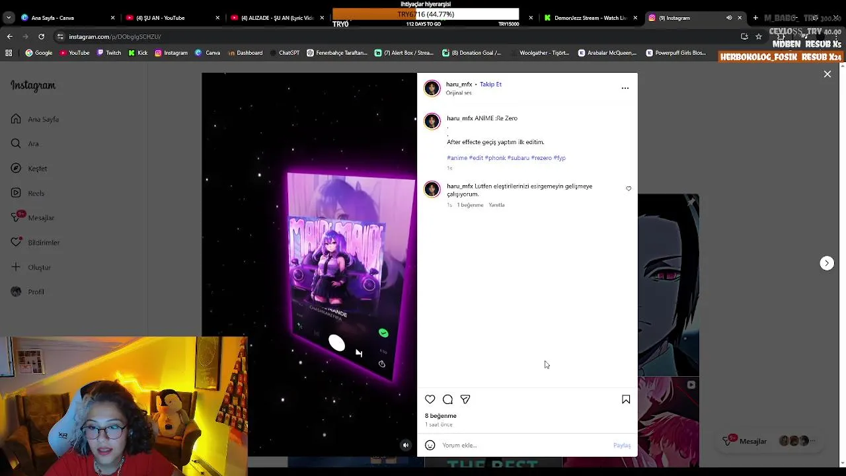Open Donation Goal bookmark
The image size is (846, 476).
(x=472, y=53)
